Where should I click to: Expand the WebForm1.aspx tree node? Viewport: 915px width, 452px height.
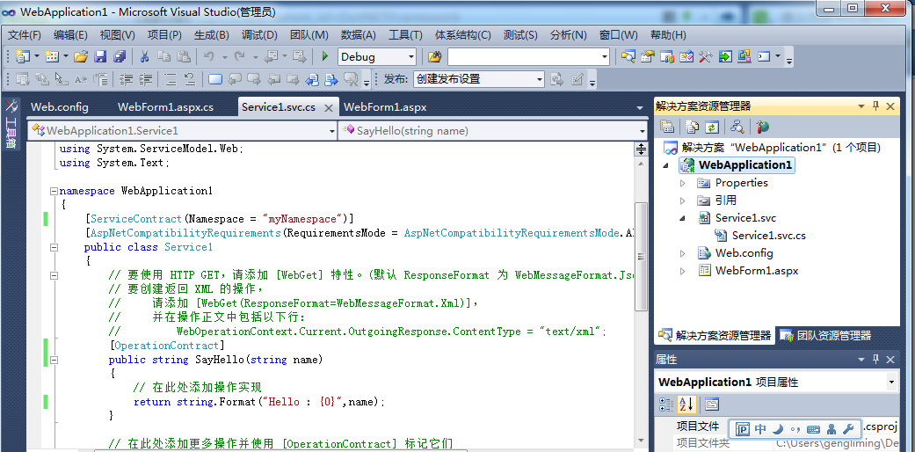coord(683,271)
